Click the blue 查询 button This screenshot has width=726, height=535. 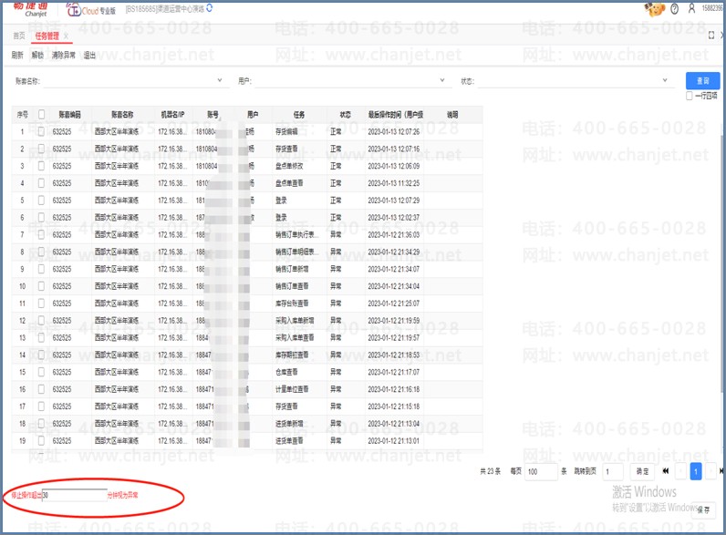point(702,80)
